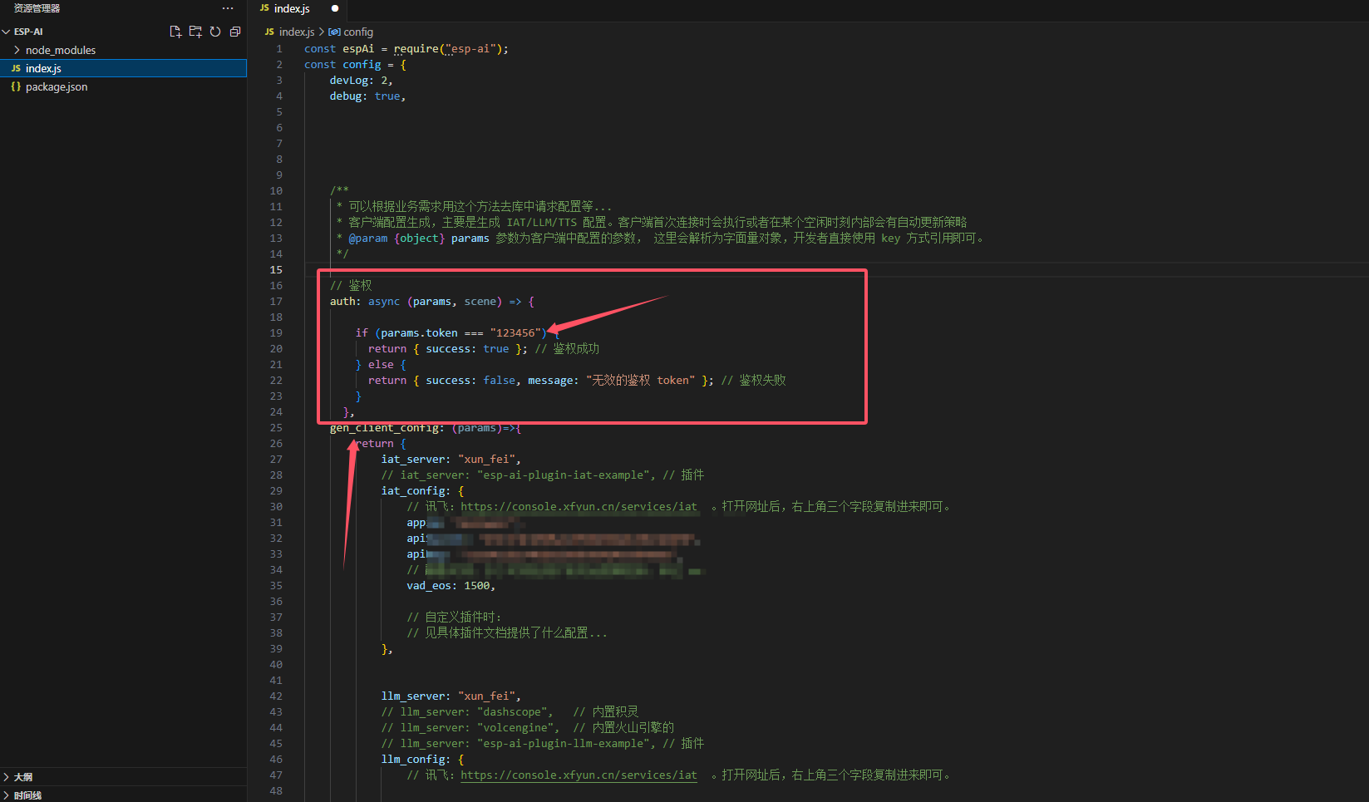
Task: Switch to the index.js editor tab
Action: coord(291,8)
